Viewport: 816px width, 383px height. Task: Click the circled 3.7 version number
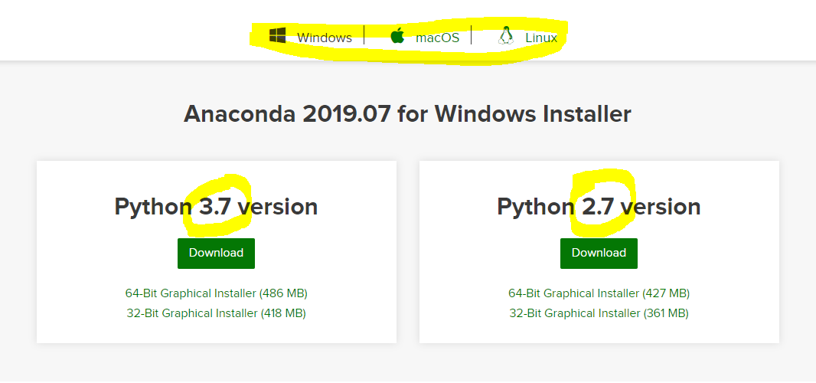[x=215, y=207]
